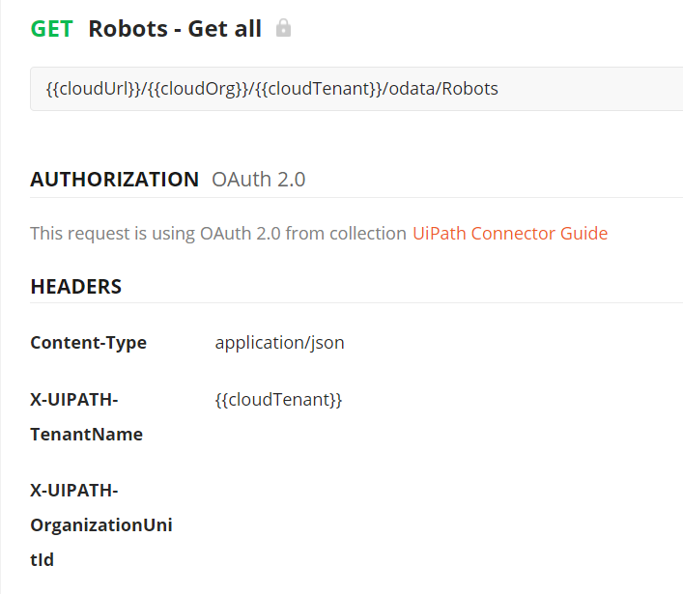Image resolution: width=683 pixels, height=594 pixels.
Task: Select the application/json header value
Action: pos(279,343)
